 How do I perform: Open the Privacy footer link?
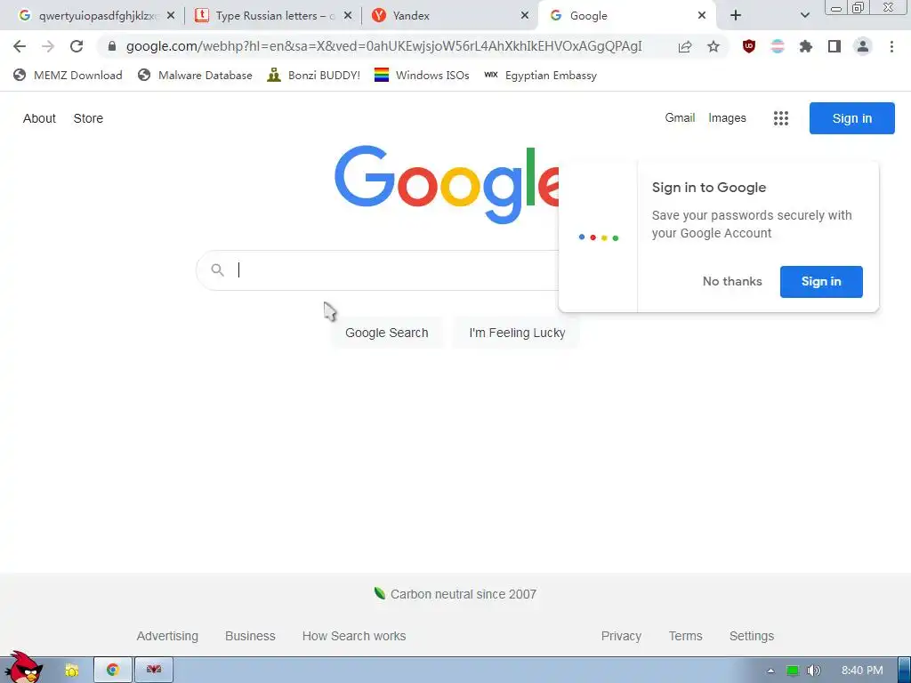coord(621,636)
